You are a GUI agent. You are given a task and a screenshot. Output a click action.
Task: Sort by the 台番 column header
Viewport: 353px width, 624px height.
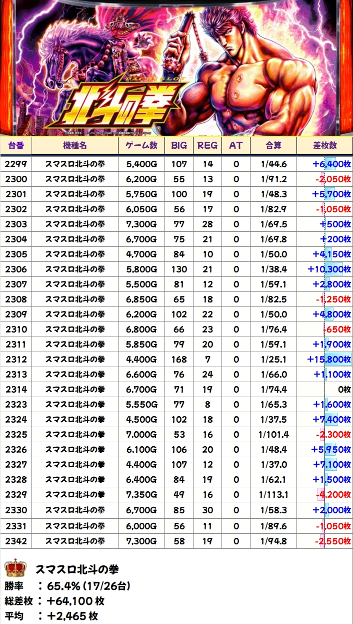(x=16, y=145)
